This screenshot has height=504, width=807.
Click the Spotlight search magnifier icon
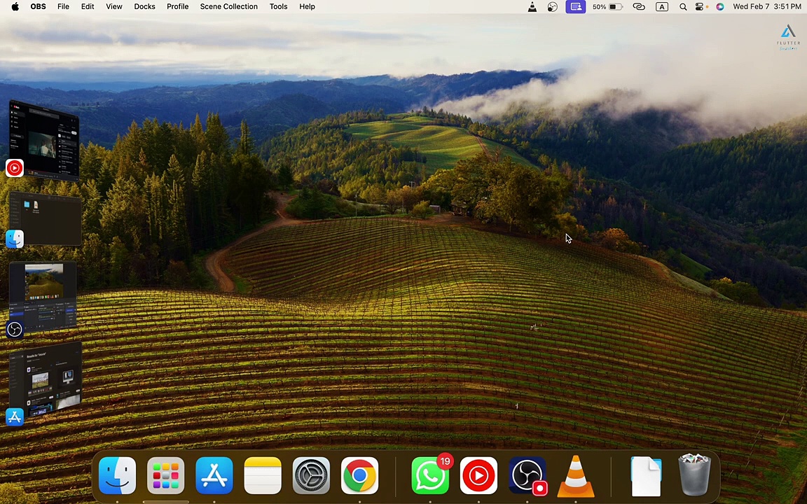pyautogui.click(x=683, y=7)
